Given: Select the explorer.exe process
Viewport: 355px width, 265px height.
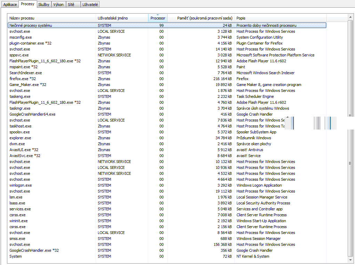Looking at the screenshot, I should pos(20,138).
